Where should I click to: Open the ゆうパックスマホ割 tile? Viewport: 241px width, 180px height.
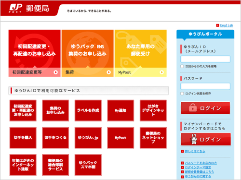[x=88, y=165]
